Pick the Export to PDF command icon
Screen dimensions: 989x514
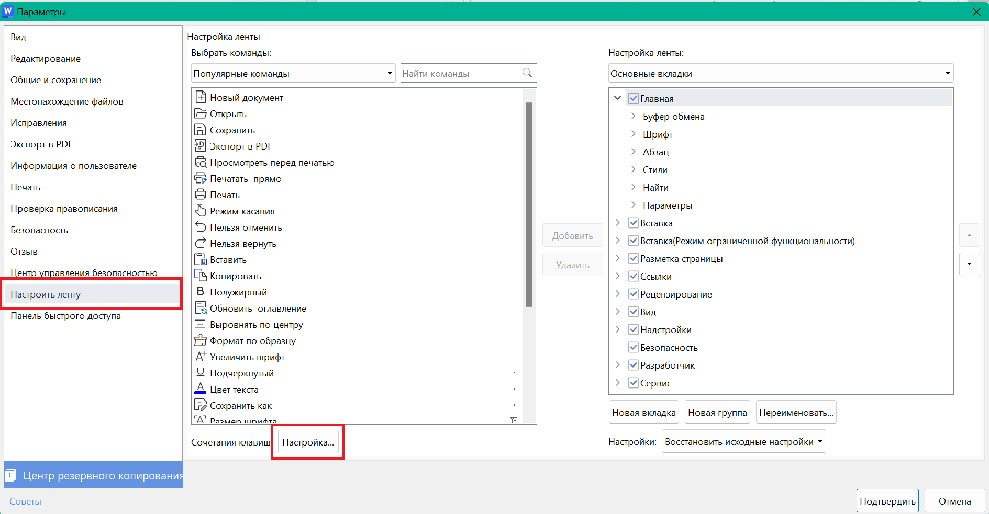point(201,146)
